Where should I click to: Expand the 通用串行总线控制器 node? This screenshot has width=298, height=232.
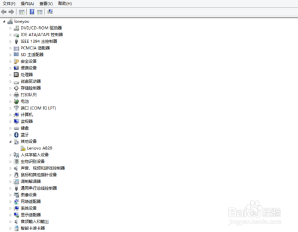pyautogui.click(x=10, y=189)
